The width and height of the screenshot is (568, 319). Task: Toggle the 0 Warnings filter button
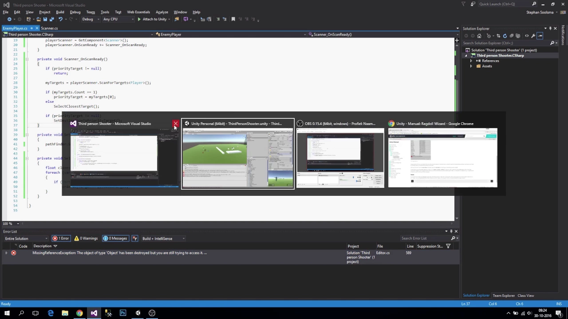pos(86,238)
